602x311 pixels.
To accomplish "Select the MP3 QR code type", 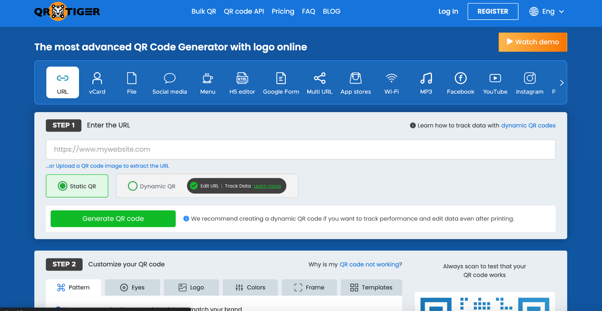I will 426,82.
